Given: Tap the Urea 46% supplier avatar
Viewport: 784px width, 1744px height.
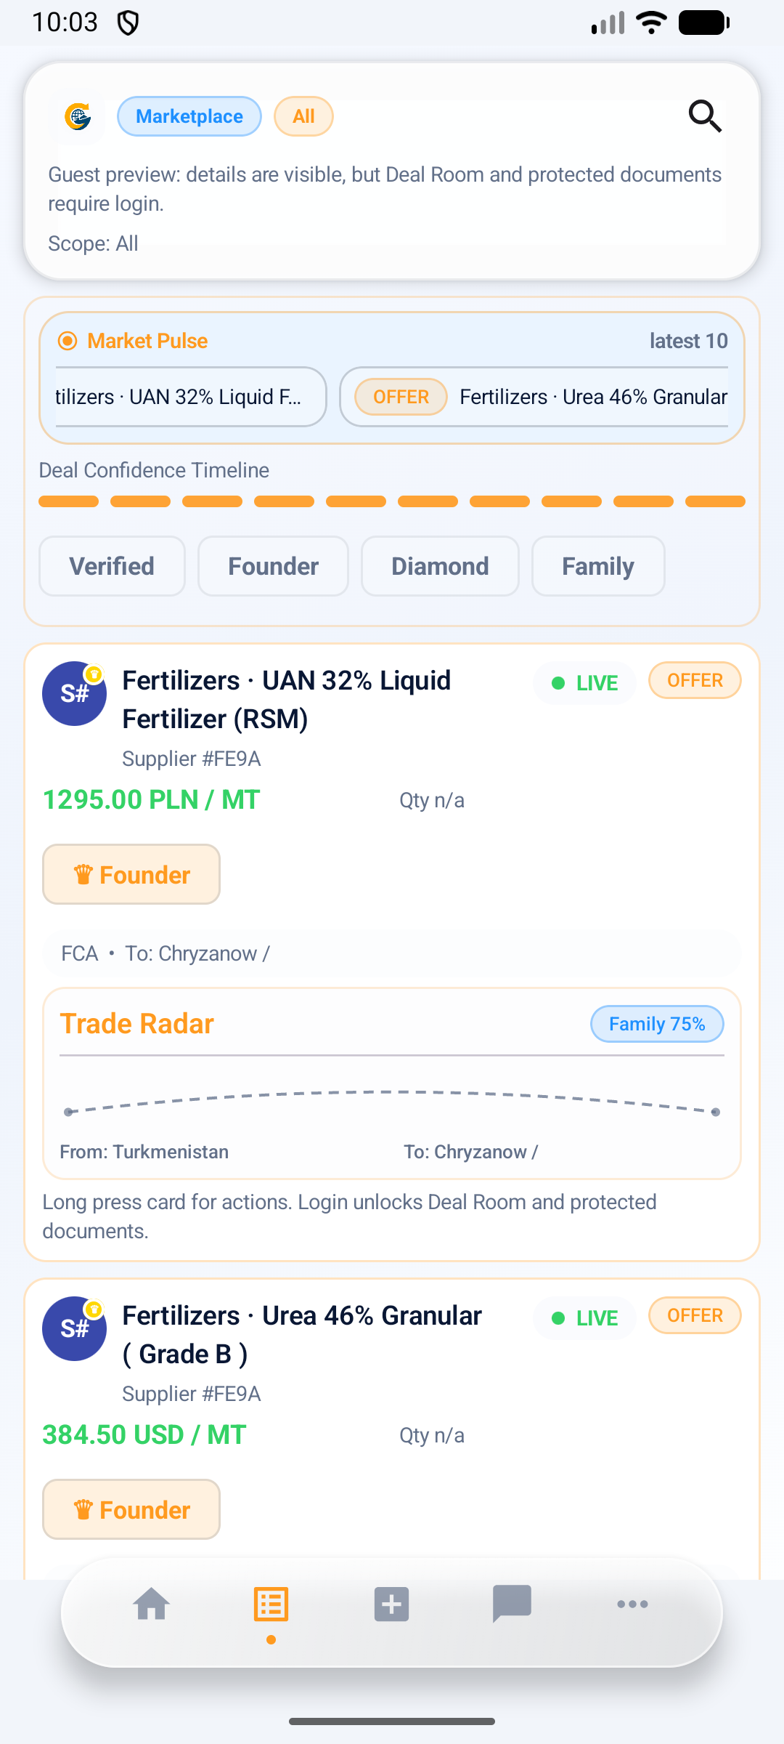Looking at the screenshot, I should [74, 1328].
